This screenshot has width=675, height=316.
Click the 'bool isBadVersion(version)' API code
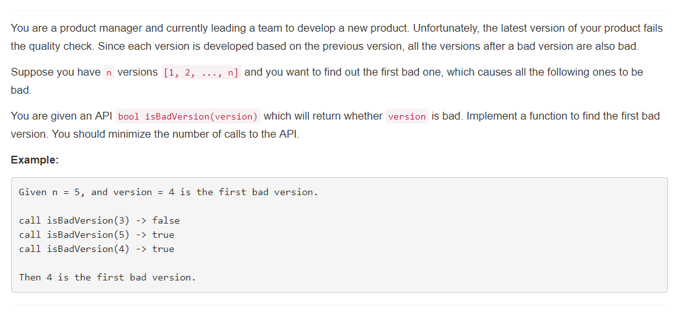point(188,116)
